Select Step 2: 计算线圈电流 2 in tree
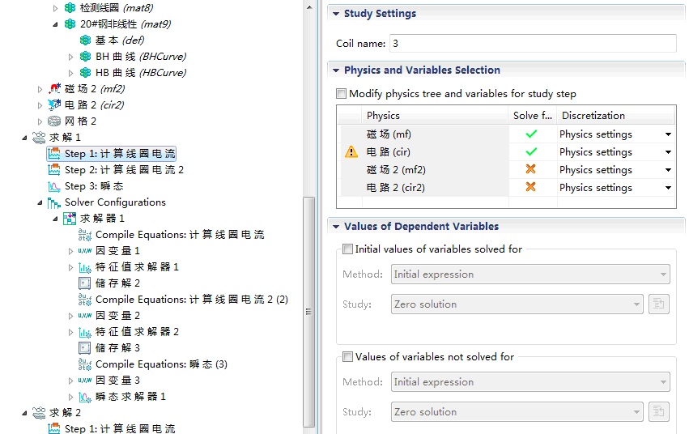This screenshot has height=434, width=689. pyautogui.click(x=124, y=169)
